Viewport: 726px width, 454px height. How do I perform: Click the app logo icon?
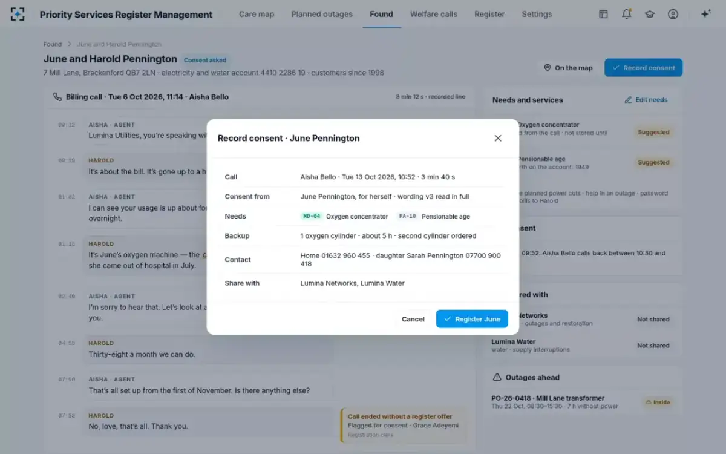[x=18, y=14]
